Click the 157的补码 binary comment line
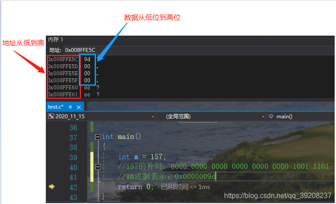336x204 pixels. (223, 166)
